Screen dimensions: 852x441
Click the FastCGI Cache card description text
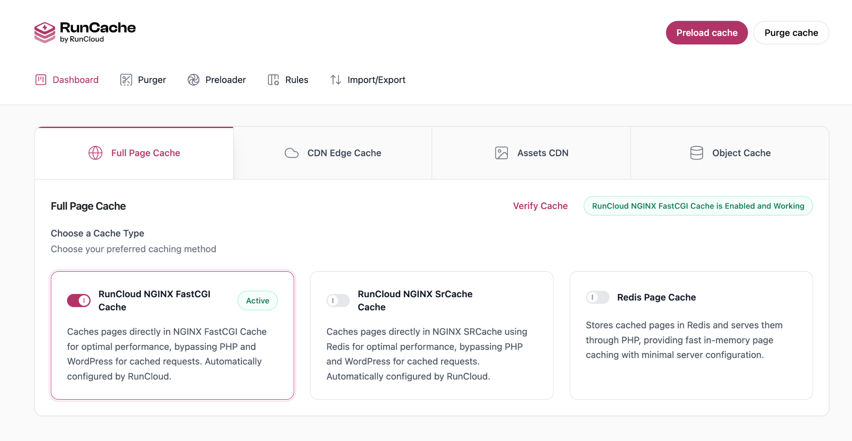(x=167, y=354)
